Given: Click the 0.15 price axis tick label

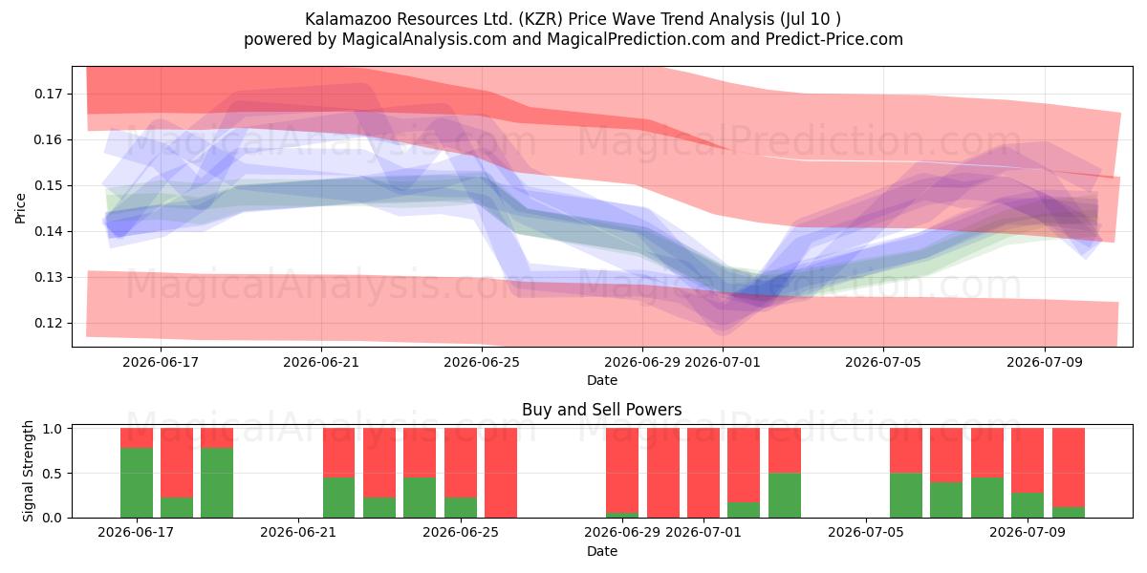Looking at the screenshot, I should pyautogui.click(x=49, y=185).
